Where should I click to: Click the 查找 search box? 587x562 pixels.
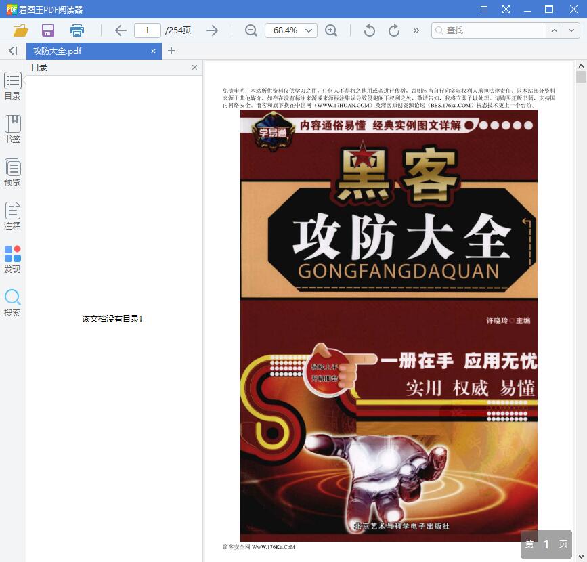click(489, 30)
